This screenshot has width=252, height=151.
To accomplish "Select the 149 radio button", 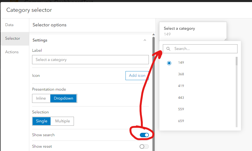I will click(x=169, y=63).
